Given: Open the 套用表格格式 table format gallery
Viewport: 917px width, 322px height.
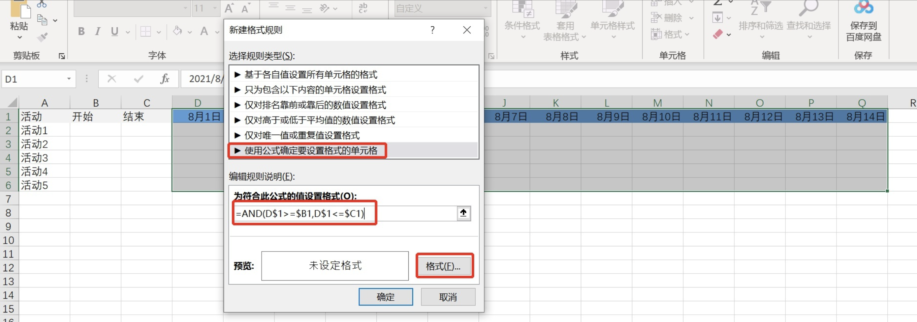Looking at the screenshot, I should [x=565, y=21].
